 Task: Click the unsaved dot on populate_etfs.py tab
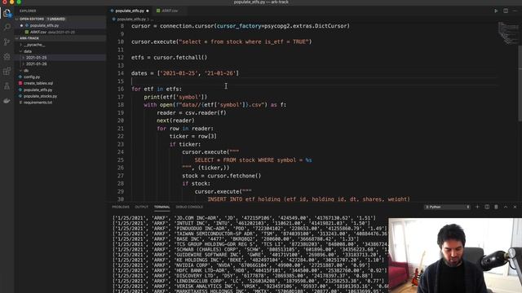pos(148,11)
